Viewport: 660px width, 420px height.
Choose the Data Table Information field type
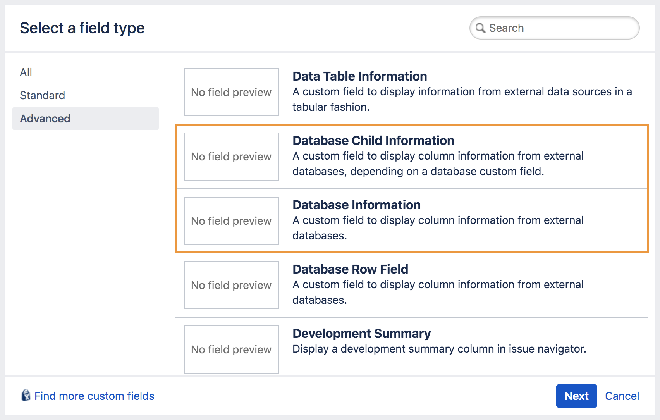coord(359,76)
